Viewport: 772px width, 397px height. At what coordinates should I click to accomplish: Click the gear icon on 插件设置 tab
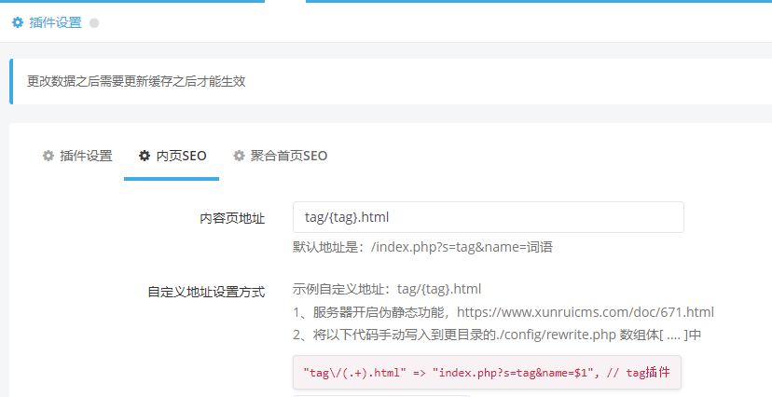tap(48, 156)
